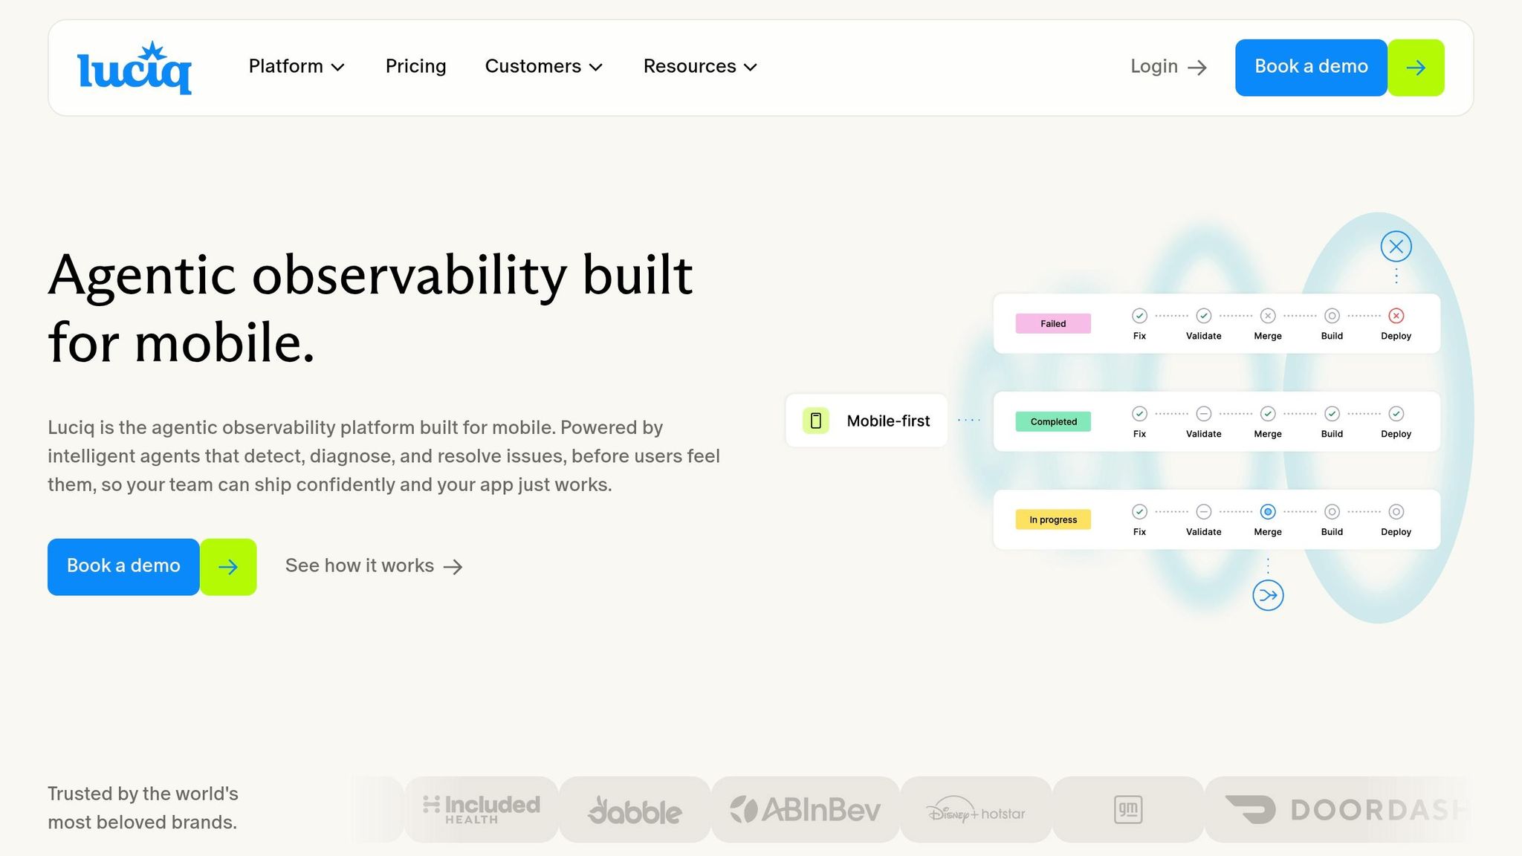
Task: Click Merge x icon in Failed row
Action: (1268, 316)
